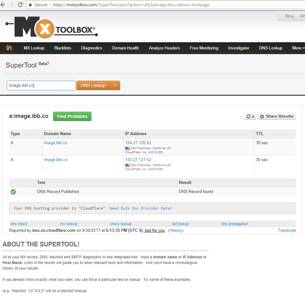Reload the page with refresh icon
Image resolution: width=305 pixels, height=299 pixels.
20,5
